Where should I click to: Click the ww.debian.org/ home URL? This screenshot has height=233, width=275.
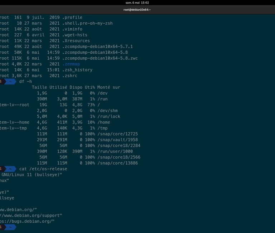click(x=18, y=210)
